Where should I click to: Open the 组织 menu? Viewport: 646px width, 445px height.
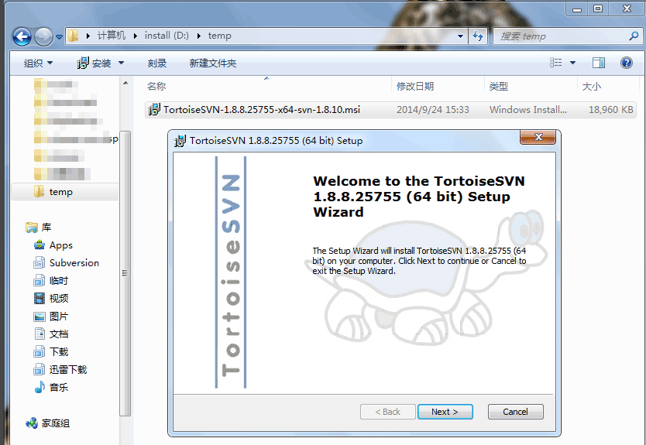[x=38, y=63]
